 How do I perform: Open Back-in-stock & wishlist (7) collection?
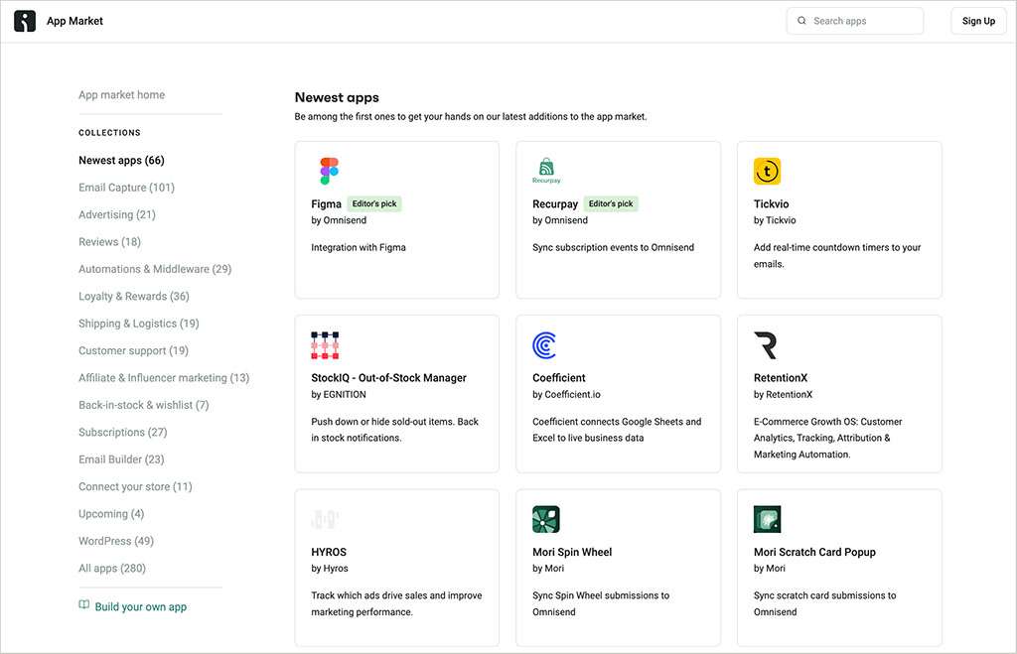tap(143, 405)
